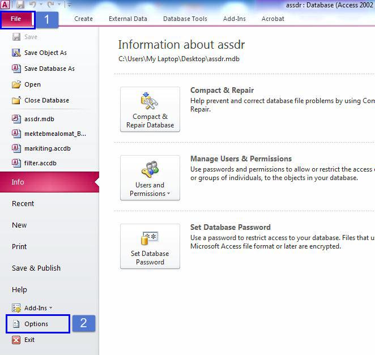
Task: Click the Manage Users & Permissions heading
Action: coord(241,159)
